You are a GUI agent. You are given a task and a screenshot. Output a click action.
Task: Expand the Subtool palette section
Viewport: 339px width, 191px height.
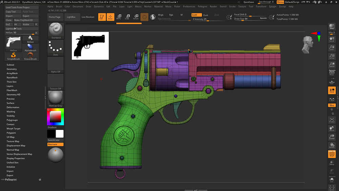10,65
